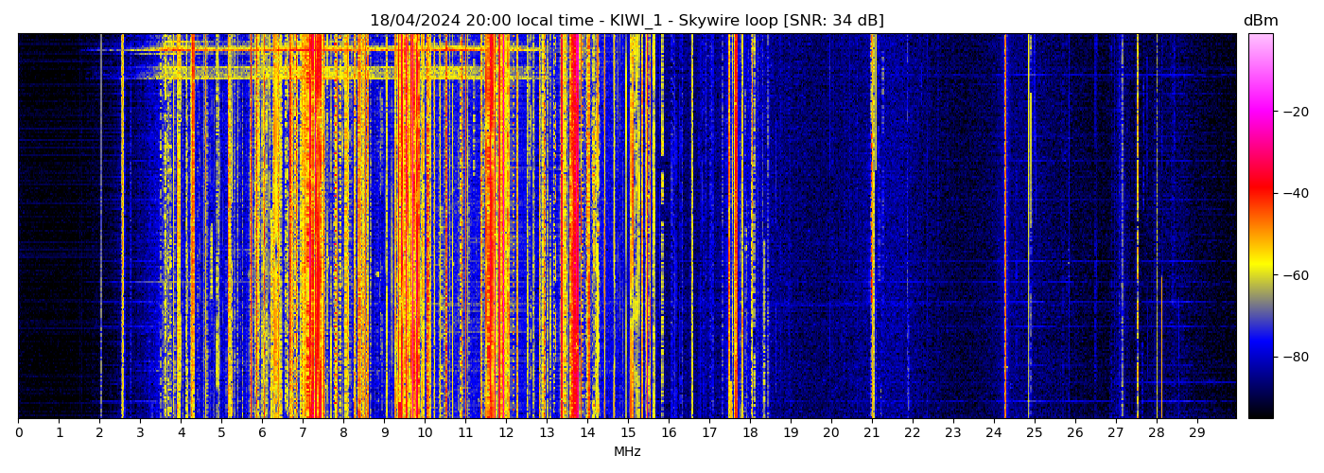Image resolution: width=1324 pixels, height=473 pixels.
Task: Click the 14 MHz axis tick label
Action: pyautogui.click(x=587, y=432)
